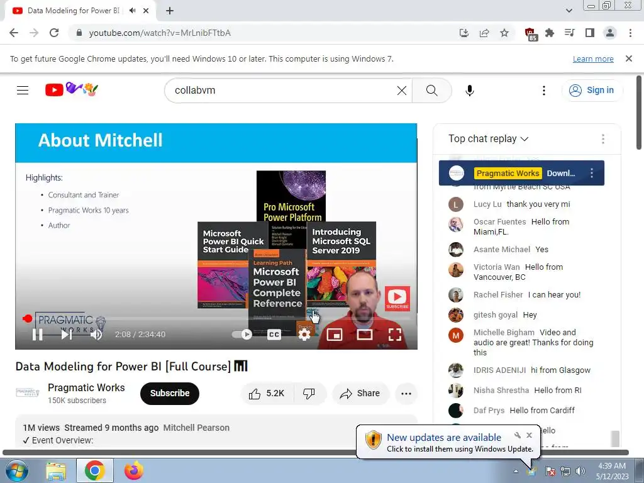
Task: Toggle closed captions on the video
Action: pos(274,335)
